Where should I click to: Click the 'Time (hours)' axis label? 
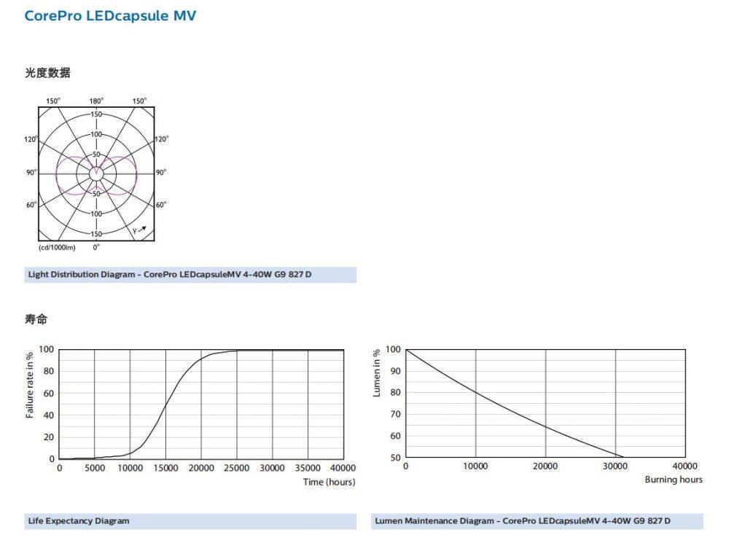point(329,482)
